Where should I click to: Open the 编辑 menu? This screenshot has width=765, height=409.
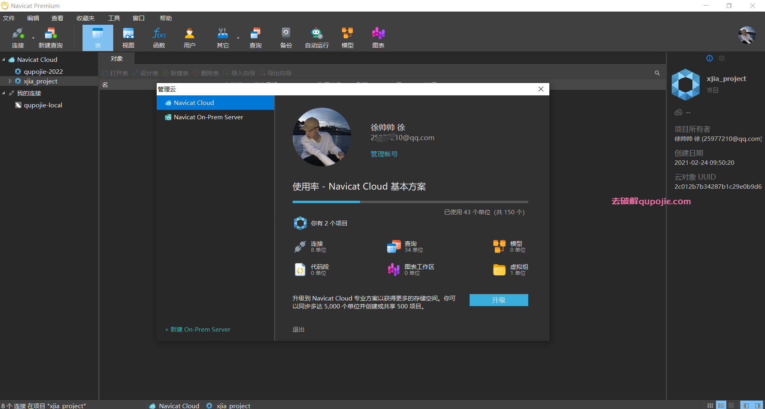pyautogui.click(x=33, y=18)
